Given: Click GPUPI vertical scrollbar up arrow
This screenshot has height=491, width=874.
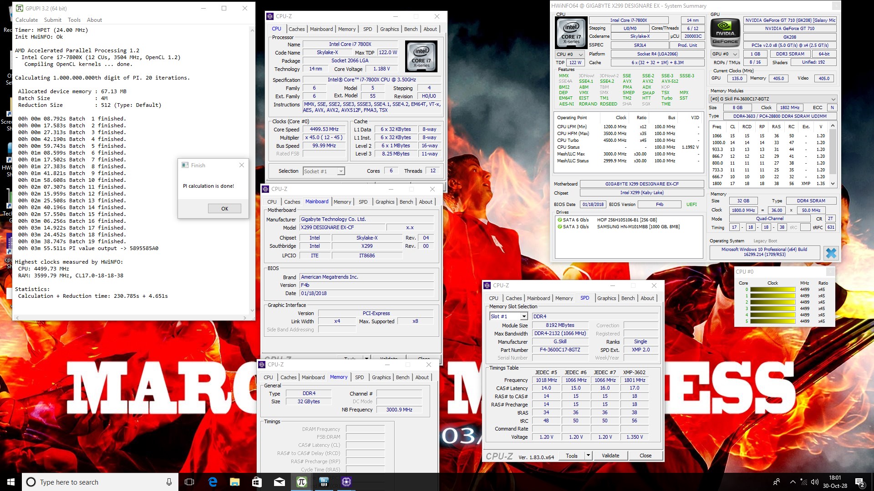Looking at the screenshot, I should pyautogui.click(x=252, y=30).
